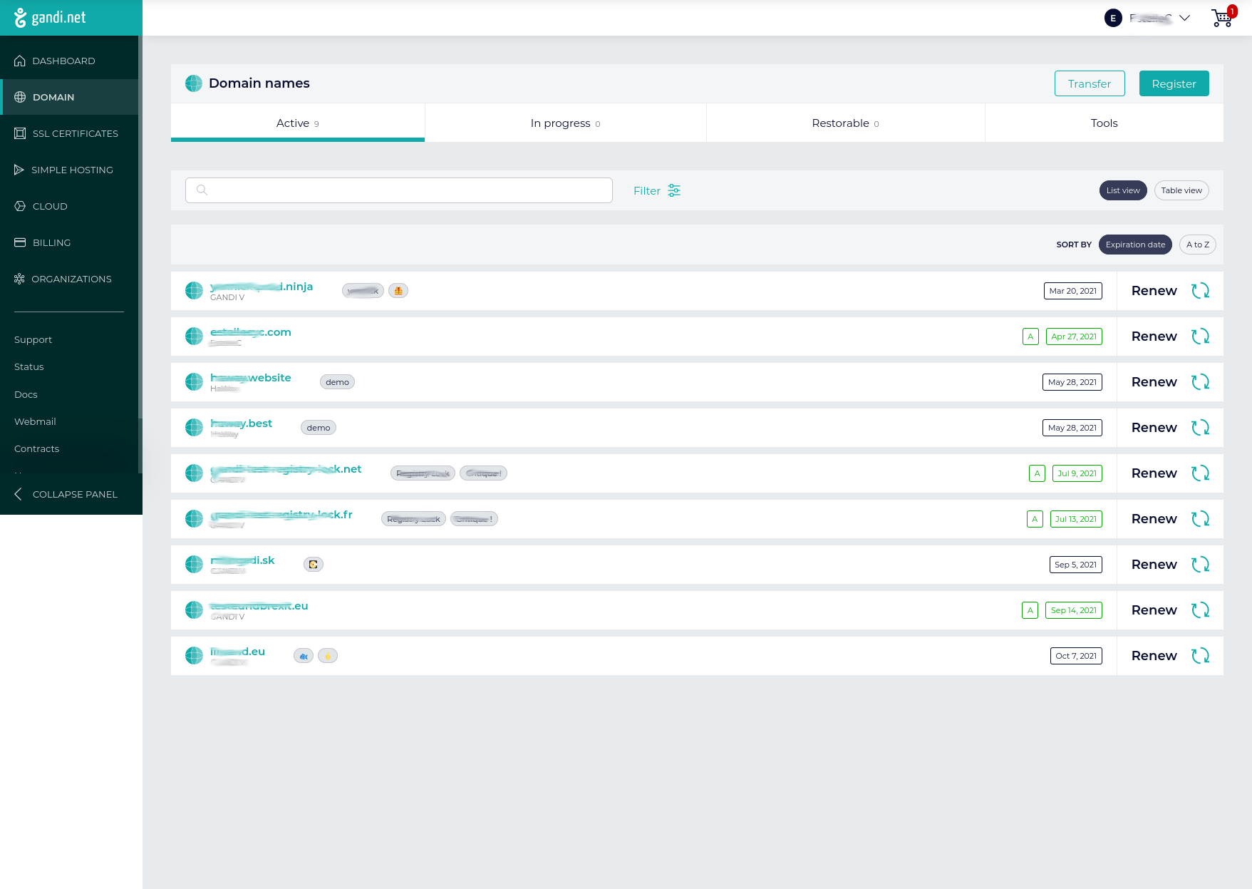Switch to Table view
Image resolution: width=1252 pixels, height=889 pixels.
pos(1181,190)
